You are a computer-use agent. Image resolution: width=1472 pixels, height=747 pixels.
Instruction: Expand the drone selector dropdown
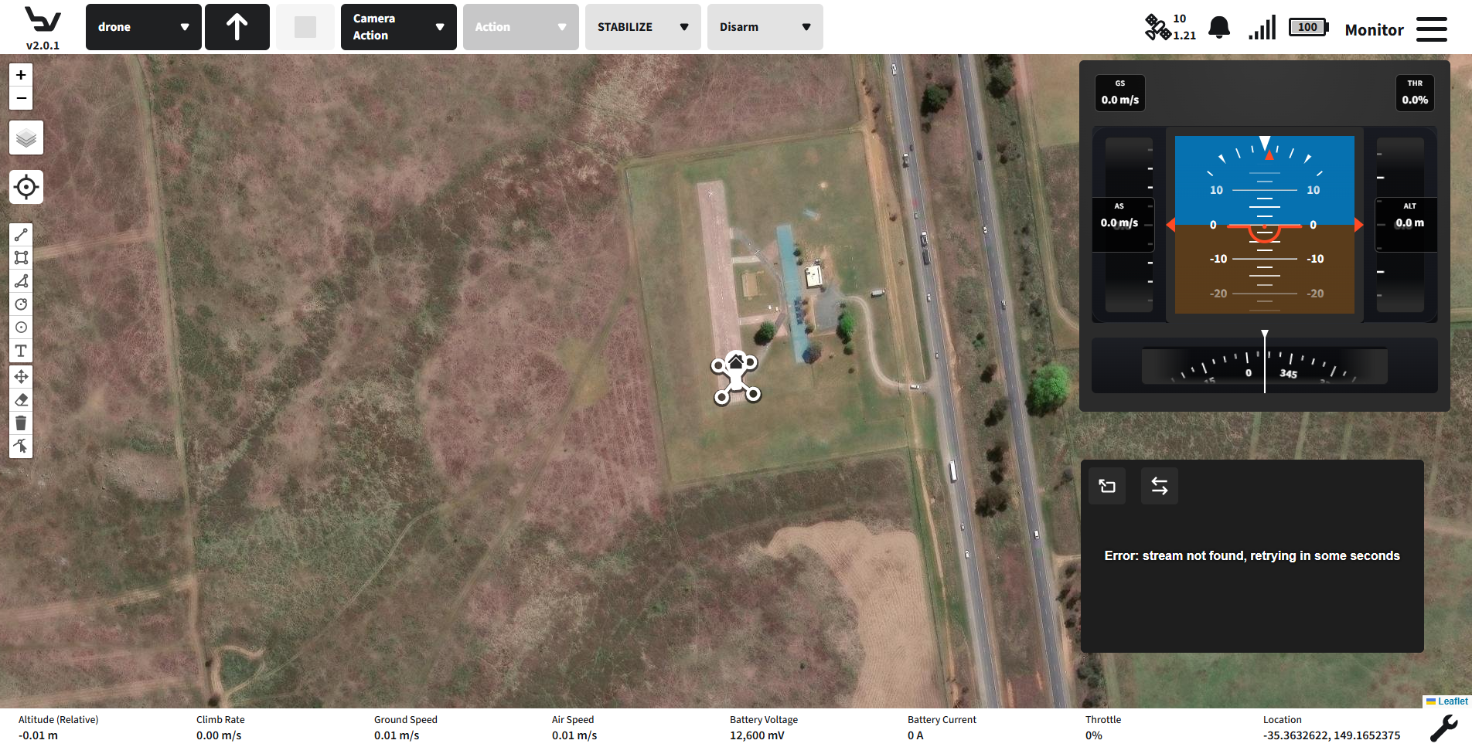[144, 27]
